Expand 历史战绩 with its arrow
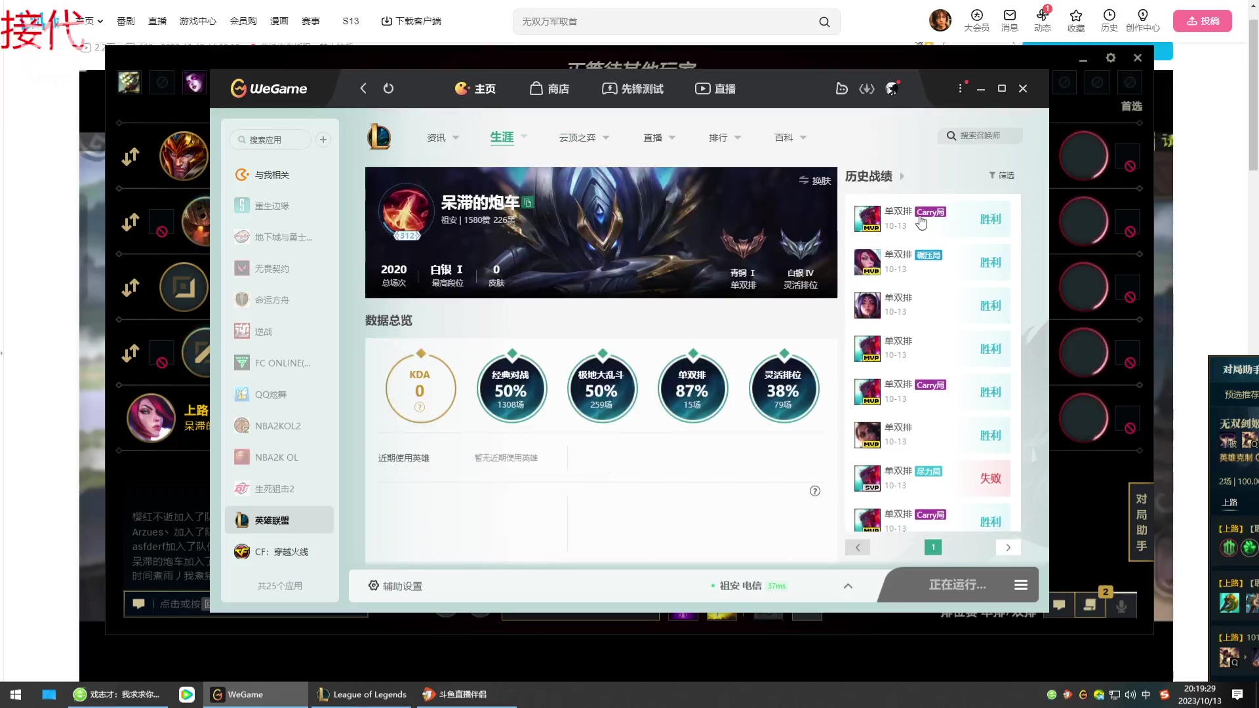Viewport: 1259px width, 708px height. (x=902, y=176)
